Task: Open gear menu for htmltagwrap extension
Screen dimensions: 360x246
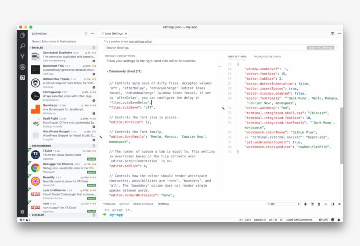Action: 94,100
